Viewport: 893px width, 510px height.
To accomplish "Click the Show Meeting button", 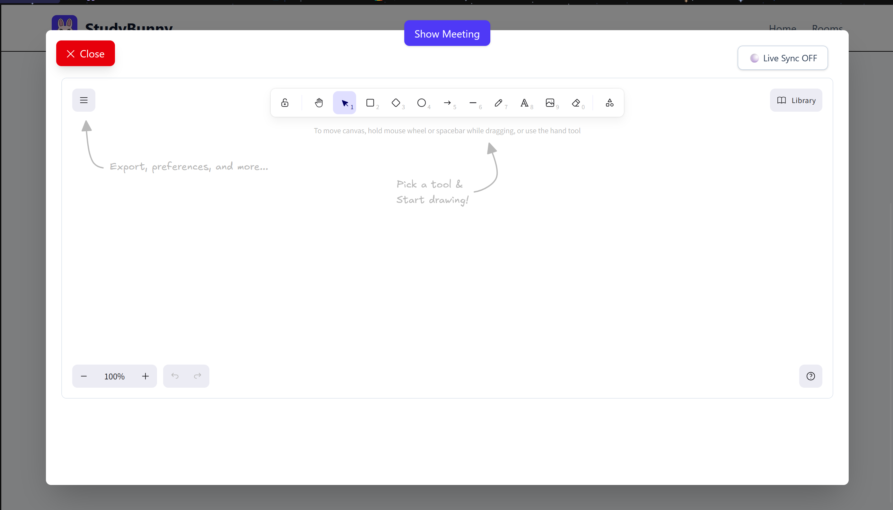I will (x=447, y=33).
